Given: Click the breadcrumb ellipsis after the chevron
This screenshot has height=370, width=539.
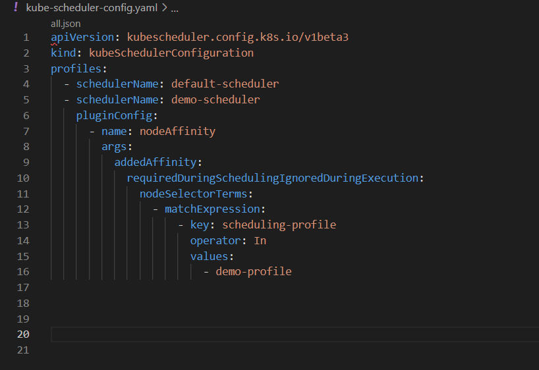Looking at the screenshot, I should pos(175,9).
